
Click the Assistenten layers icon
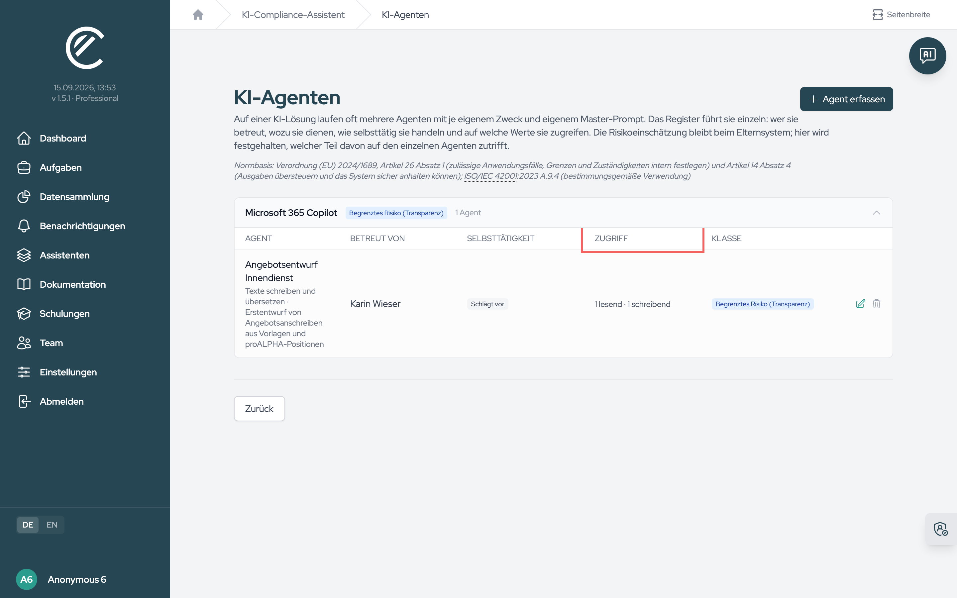(x=24, y=255)
